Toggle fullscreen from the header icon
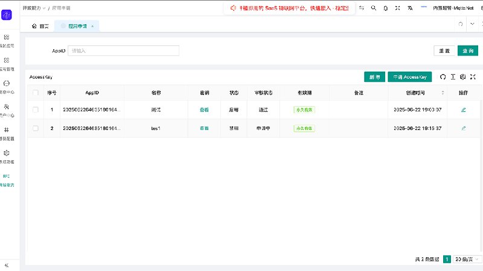The width and height of the screenshot is (483, 271). pyautogui.click(x=398, y=8)
